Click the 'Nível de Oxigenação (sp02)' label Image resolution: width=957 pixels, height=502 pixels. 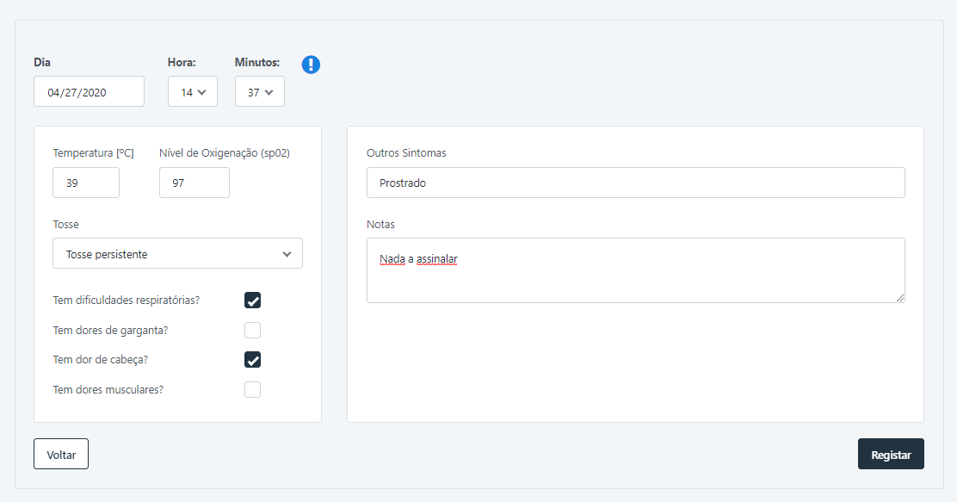click(225, 152)
